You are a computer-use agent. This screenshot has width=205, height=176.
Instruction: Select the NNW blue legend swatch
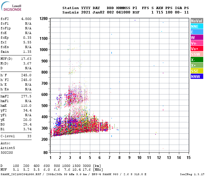pyautogui.click(x=197, y=77)
